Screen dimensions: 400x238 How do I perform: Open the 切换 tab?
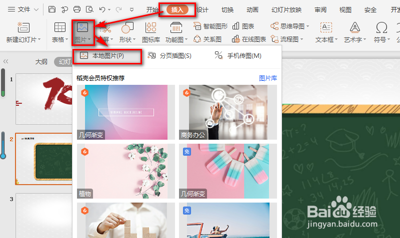[227, 10]
